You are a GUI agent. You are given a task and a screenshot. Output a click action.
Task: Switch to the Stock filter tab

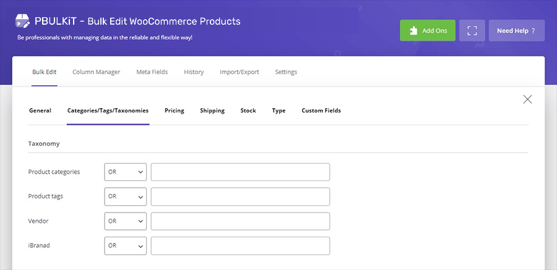coord(248,111)
